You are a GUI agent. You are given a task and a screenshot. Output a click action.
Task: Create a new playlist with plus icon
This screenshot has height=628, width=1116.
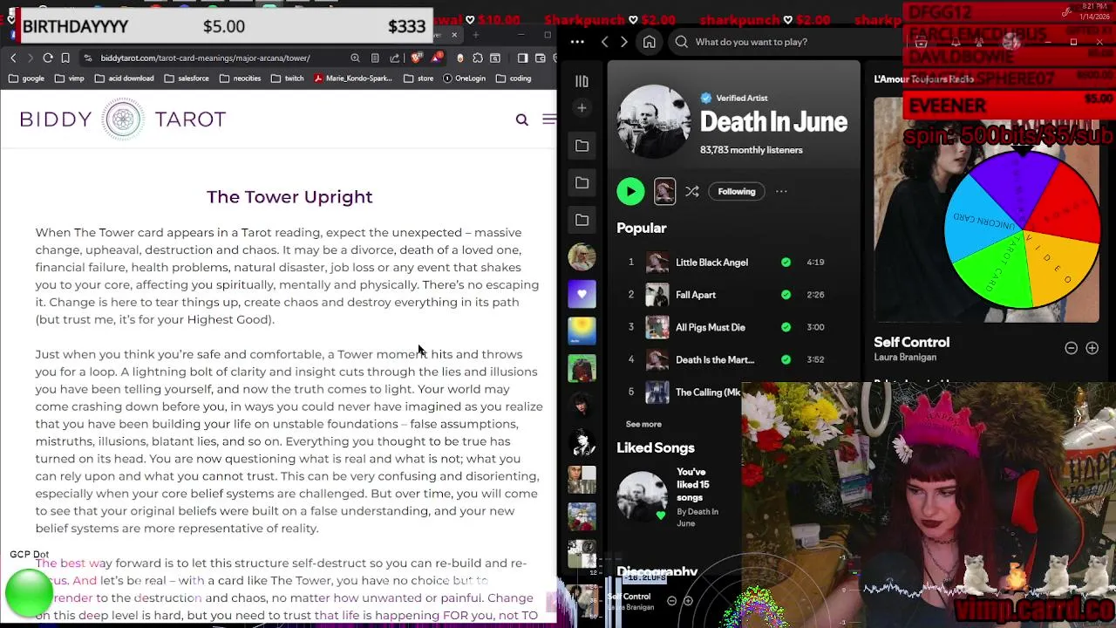point(582,108)
